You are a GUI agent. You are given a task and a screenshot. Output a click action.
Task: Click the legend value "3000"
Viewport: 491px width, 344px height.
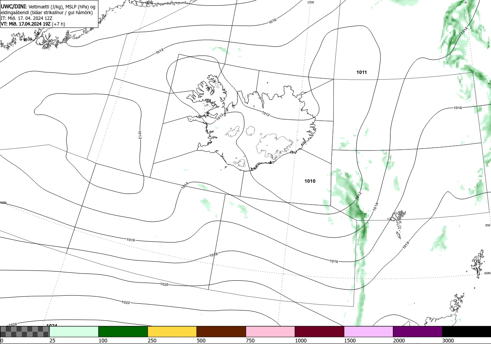click(x=448, y=341)
